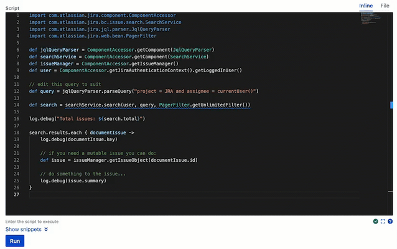397x249 pixels.
Task: Click the green script validation checkmark icon
Action: point(375,222)
